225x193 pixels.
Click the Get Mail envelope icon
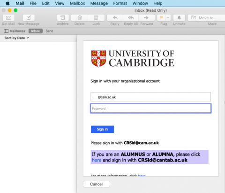8,18
